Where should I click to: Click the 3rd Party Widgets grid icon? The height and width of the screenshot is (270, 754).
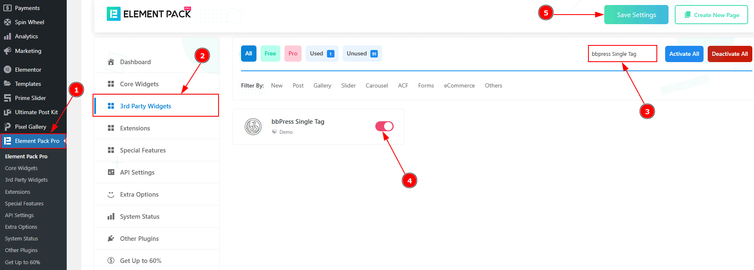(x=111, y=106)
